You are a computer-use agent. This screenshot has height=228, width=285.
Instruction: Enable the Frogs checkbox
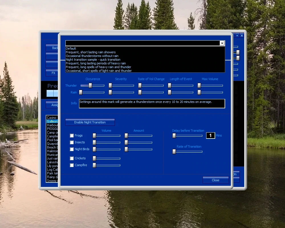tap(72, 135)
